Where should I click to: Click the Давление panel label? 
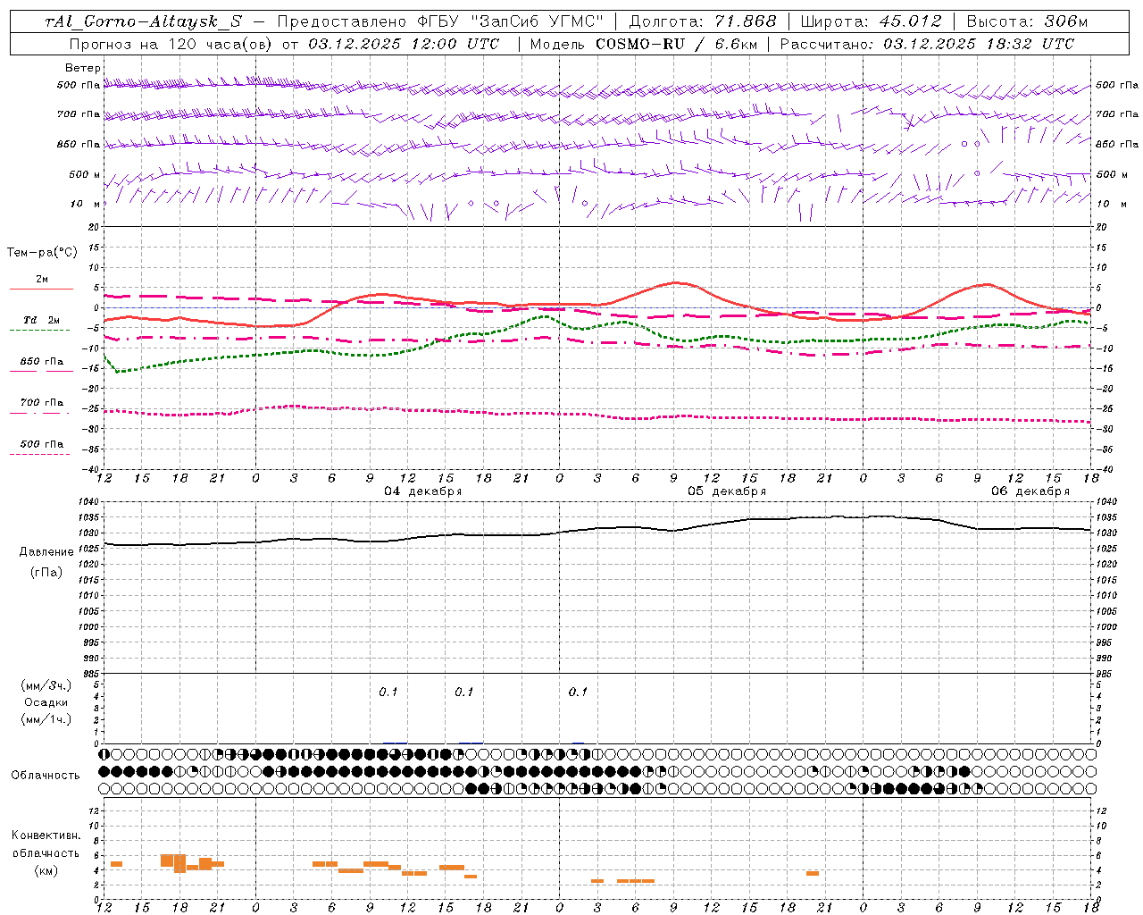pos(46,552)
